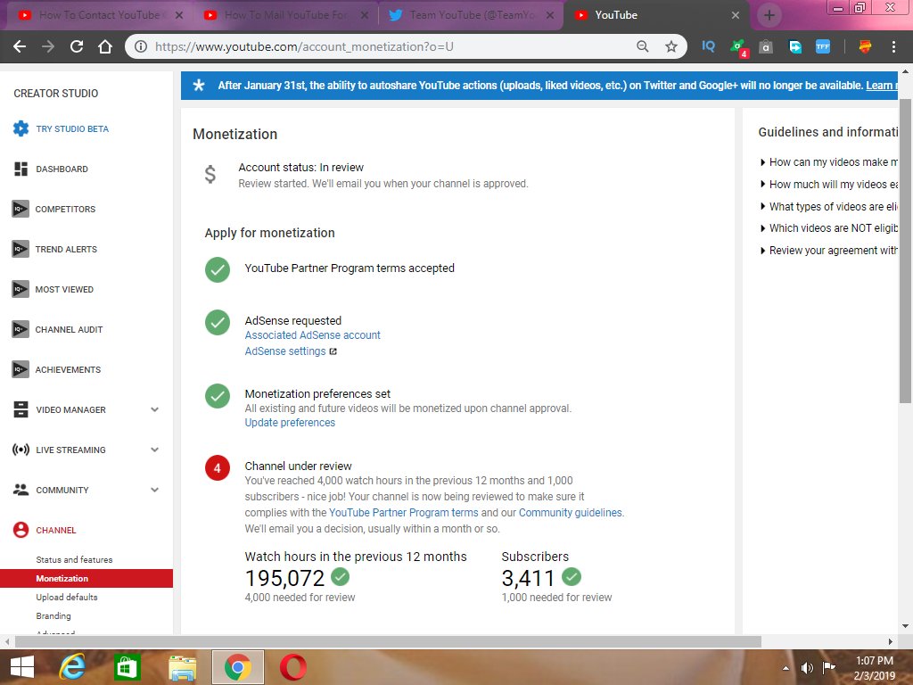Bookmark this page with star icon
The image size is (913, 685).
point(671,46)
